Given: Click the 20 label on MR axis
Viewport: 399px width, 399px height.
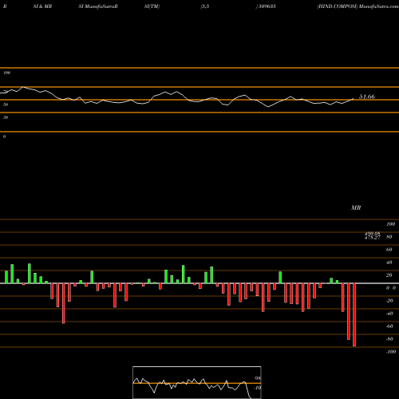Looking at the screenshot, I should coord(389,275).
